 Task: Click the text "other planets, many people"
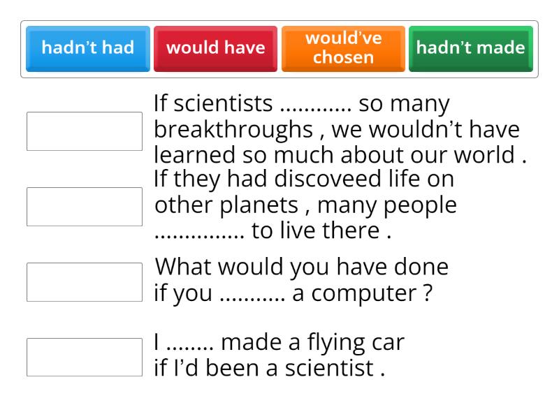pos(305,206)
